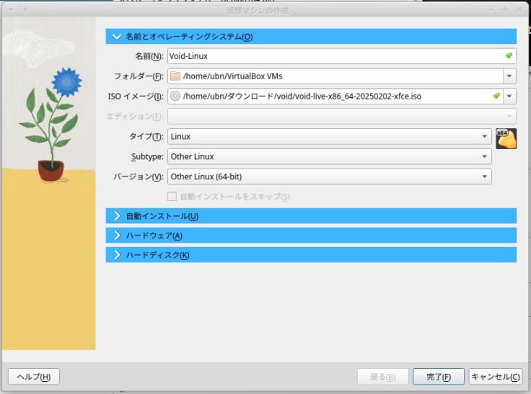
Task: Click the green checkmark in the Name field
Action: click(509, 55)
